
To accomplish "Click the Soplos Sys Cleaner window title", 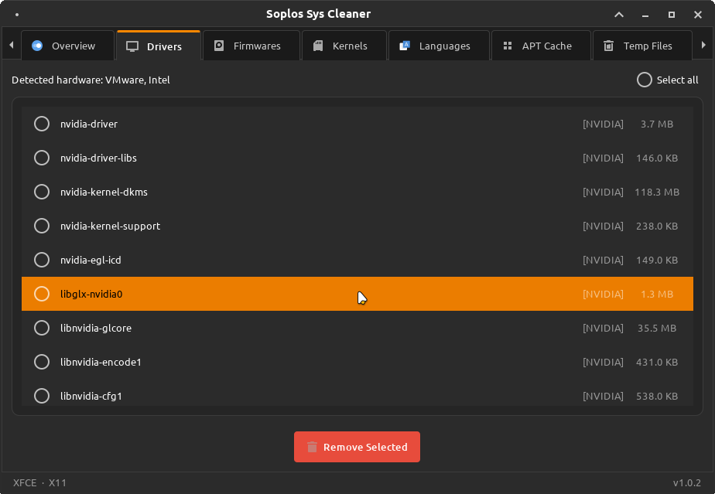I will click(x=318, y=14).
